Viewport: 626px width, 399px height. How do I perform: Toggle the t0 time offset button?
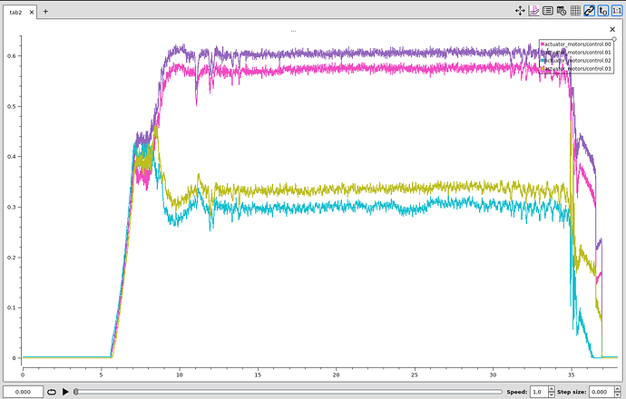click(x=603, y=11)
